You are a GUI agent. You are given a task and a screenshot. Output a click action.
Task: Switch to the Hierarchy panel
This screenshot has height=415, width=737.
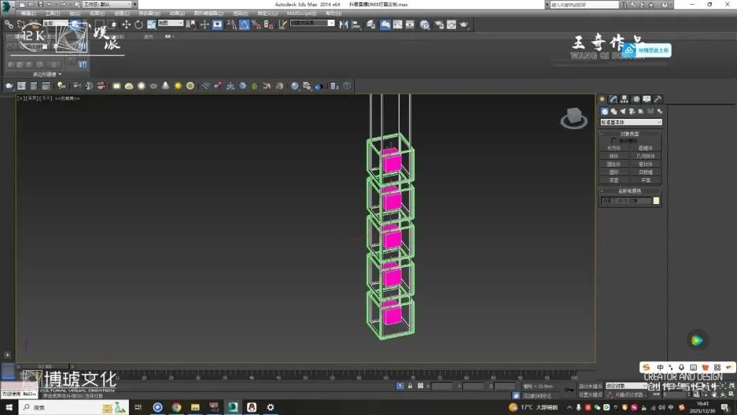point(624,99)
